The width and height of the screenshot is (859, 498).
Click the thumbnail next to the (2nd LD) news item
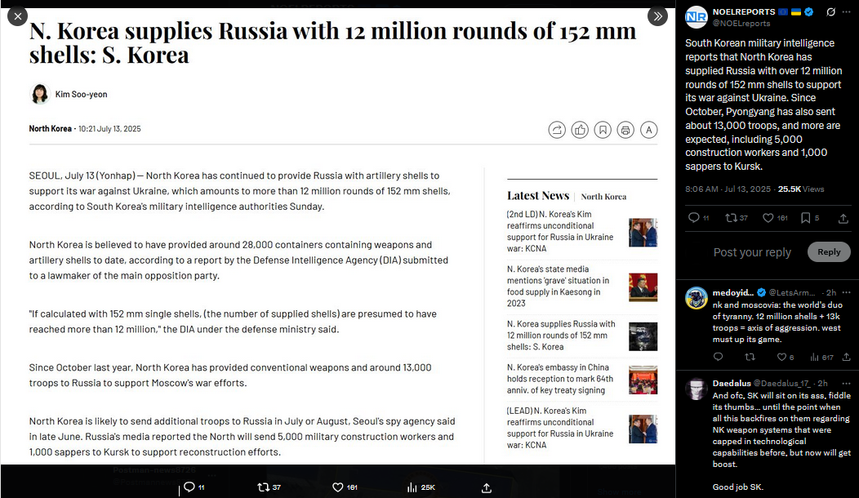(643, 233)
